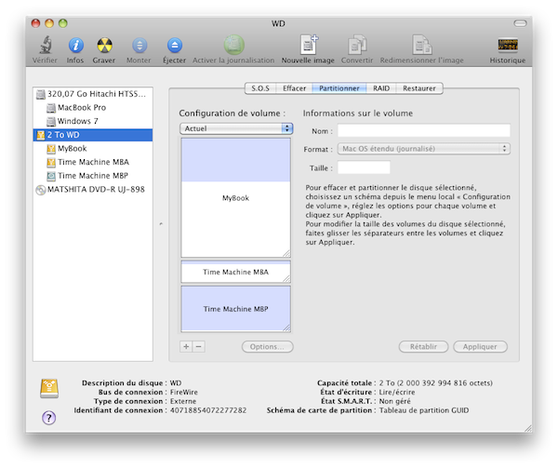
Task: Select the MyBook partition block
Action: pos(235,197)
